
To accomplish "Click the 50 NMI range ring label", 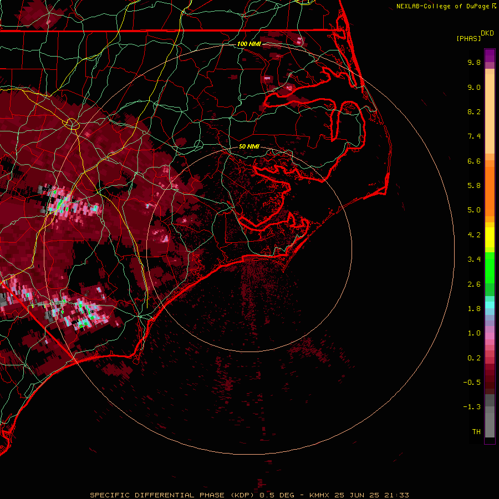I will click(x=249, y=146).
